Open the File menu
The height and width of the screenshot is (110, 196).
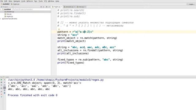tap(2, 1)
